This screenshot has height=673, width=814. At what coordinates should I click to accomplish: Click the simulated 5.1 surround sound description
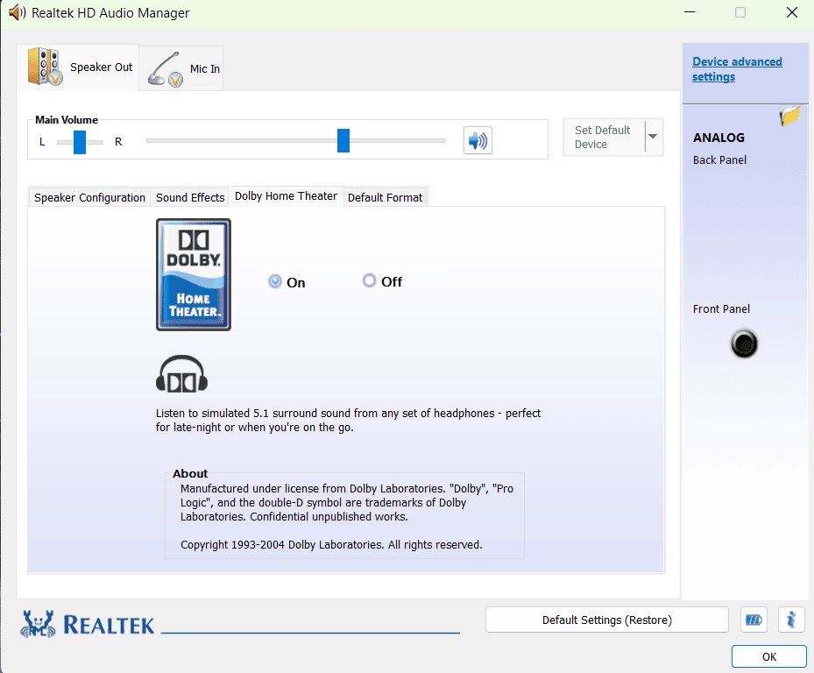[349, 420]
